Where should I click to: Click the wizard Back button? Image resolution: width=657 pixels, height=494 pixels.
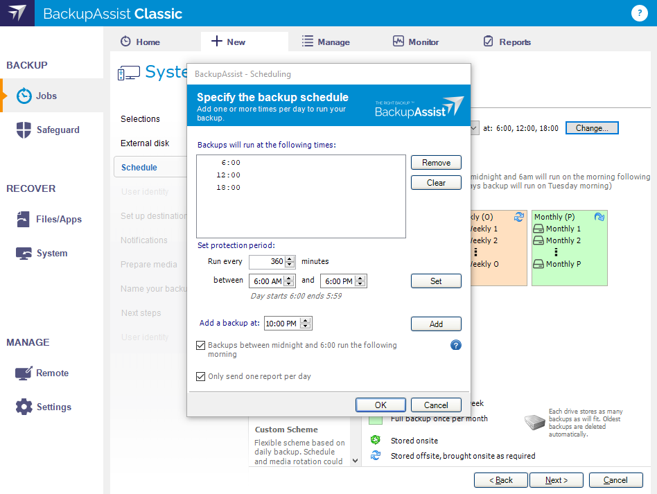tap(500, 480)
